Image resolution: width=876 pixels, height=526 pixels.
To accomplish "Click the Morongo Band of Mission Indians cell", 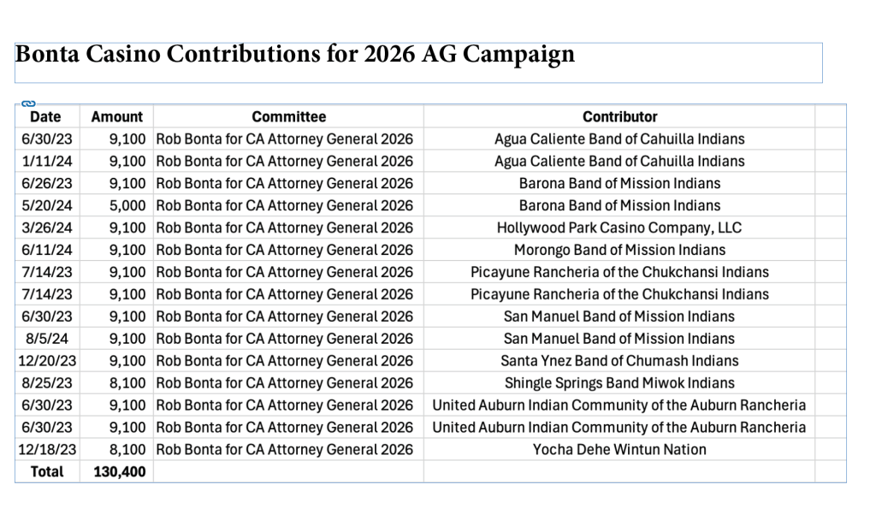I will click(619, 251).
